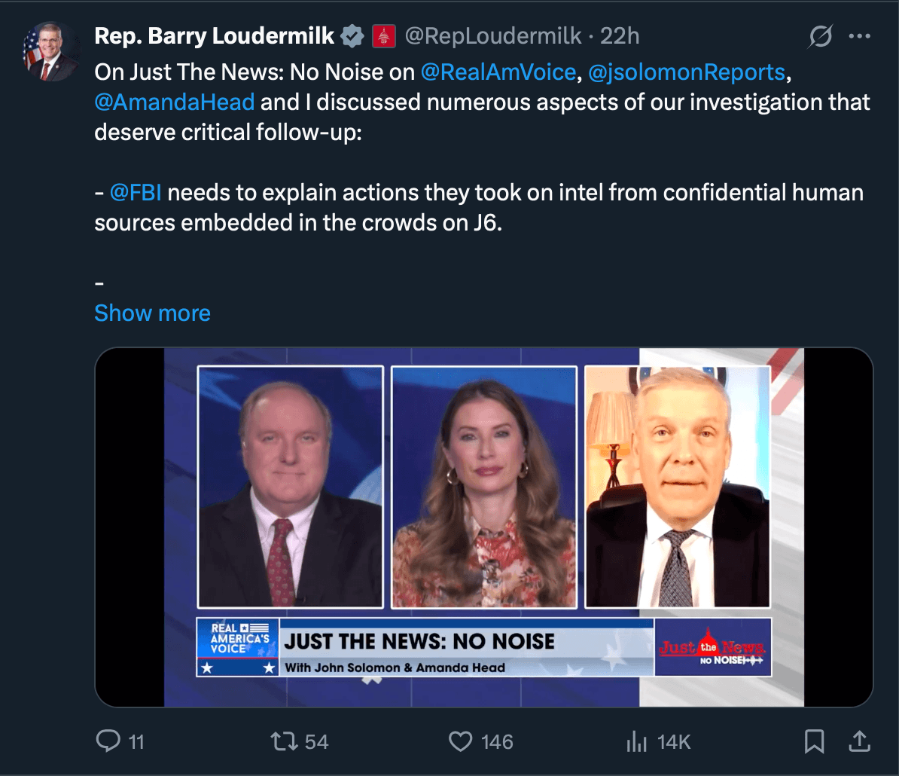Open the view analytics bar chart icon
The height and width of the screenshot is (776, 899).
(637, 741)
